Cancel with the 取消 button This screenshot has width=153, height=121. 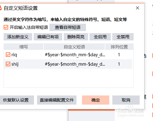click(x=126, y=100)
